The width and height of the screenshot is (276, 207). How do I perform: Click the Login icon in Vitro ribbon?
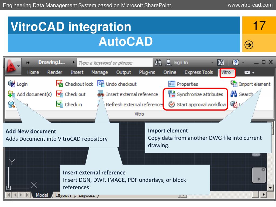pyautogui.click(x=11, y=84)
